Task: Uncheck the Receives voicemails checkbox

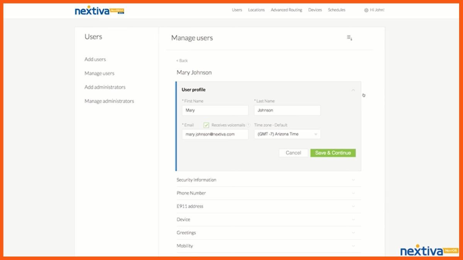Action: click(206, 125)
